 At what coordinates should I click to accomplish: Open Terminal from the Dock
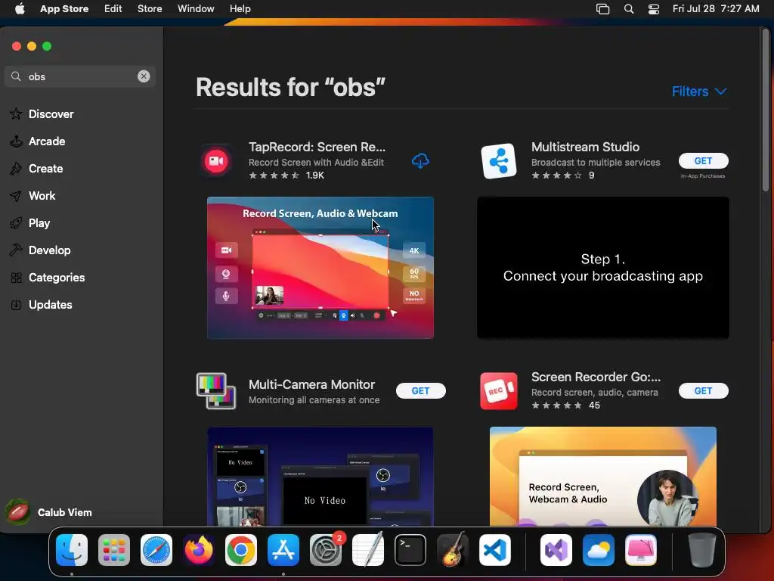click(x=410, y=550)
